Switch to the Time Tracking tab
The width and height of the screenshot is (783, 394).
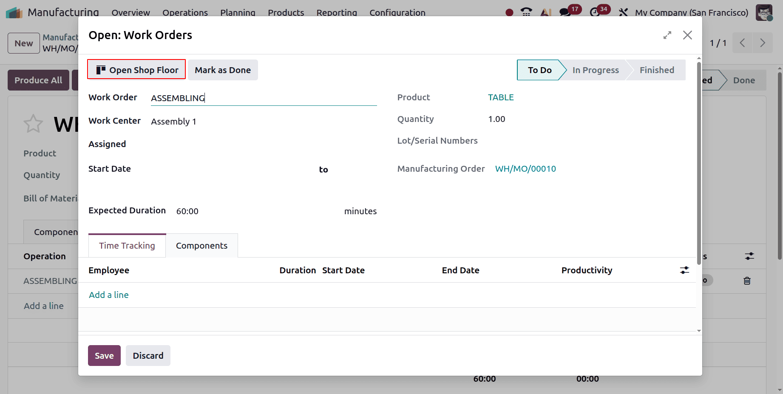[127, 246]
